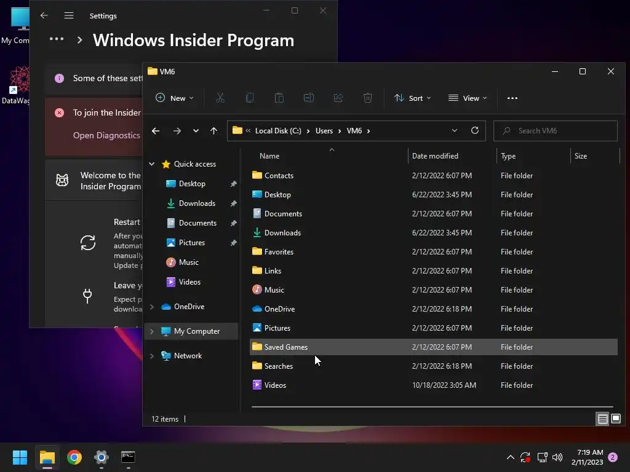Open Settings navigation hamburger menu

click(69, 15)
